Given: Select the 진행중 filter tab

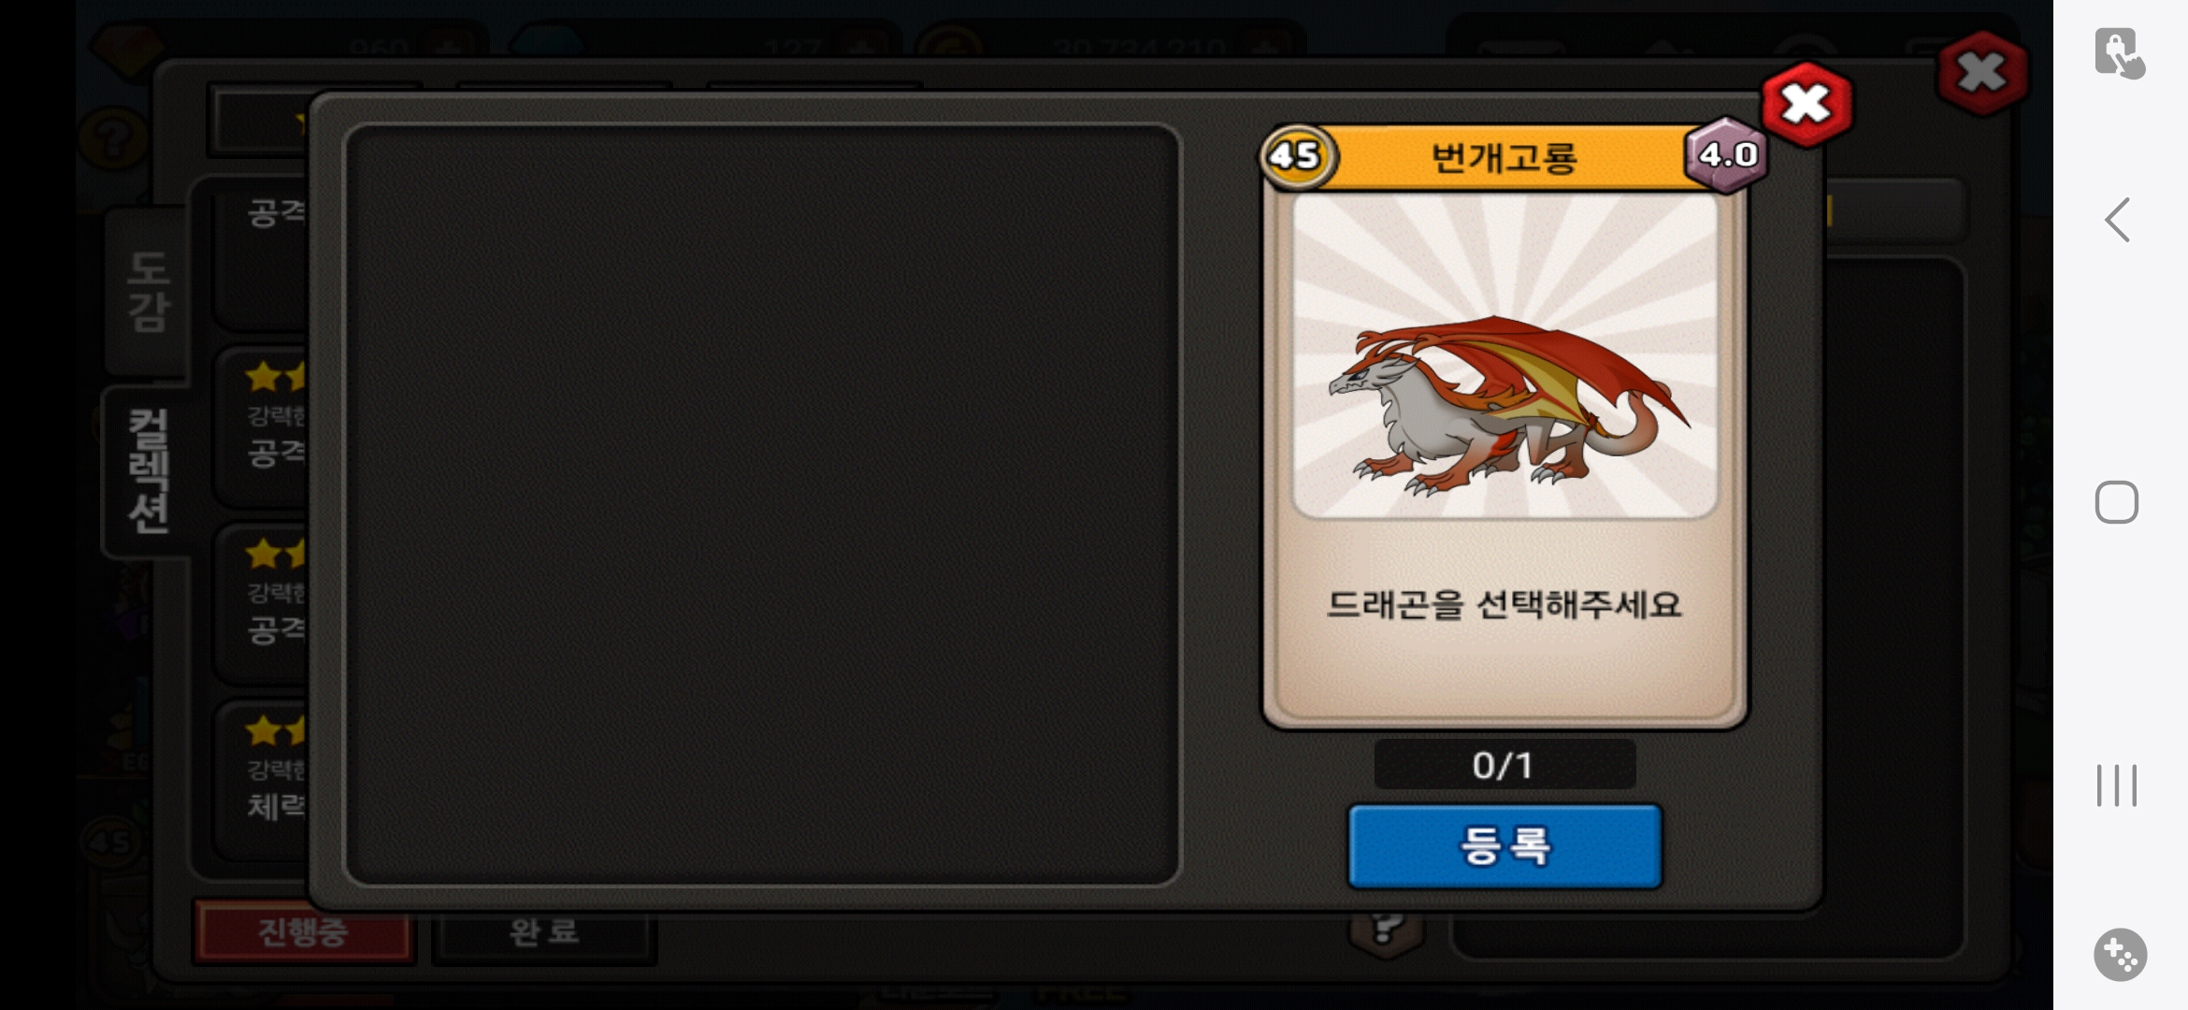Looking at the screenshot, I should pos(303,931).
